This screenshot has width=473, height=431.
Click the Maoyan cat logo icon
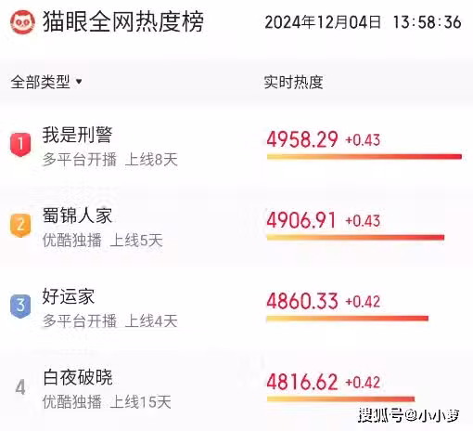22,22
